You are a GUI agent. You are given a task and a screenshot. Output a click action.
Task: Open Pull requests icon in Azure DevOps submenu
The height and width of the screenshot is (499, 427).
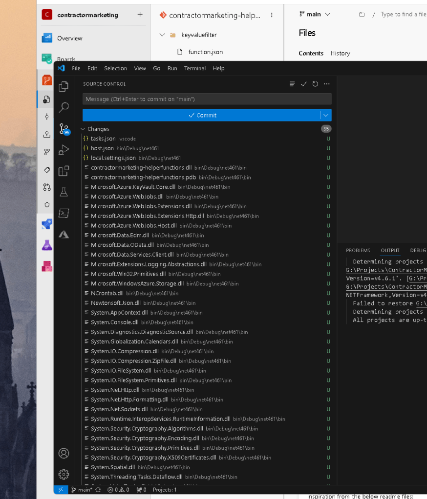click(47, 187)
